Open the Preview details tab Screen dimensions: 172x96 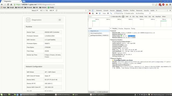121,29
